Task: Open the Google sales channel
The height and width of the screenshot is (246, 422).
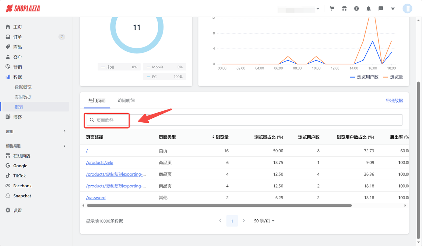Action: pos(21,166)
